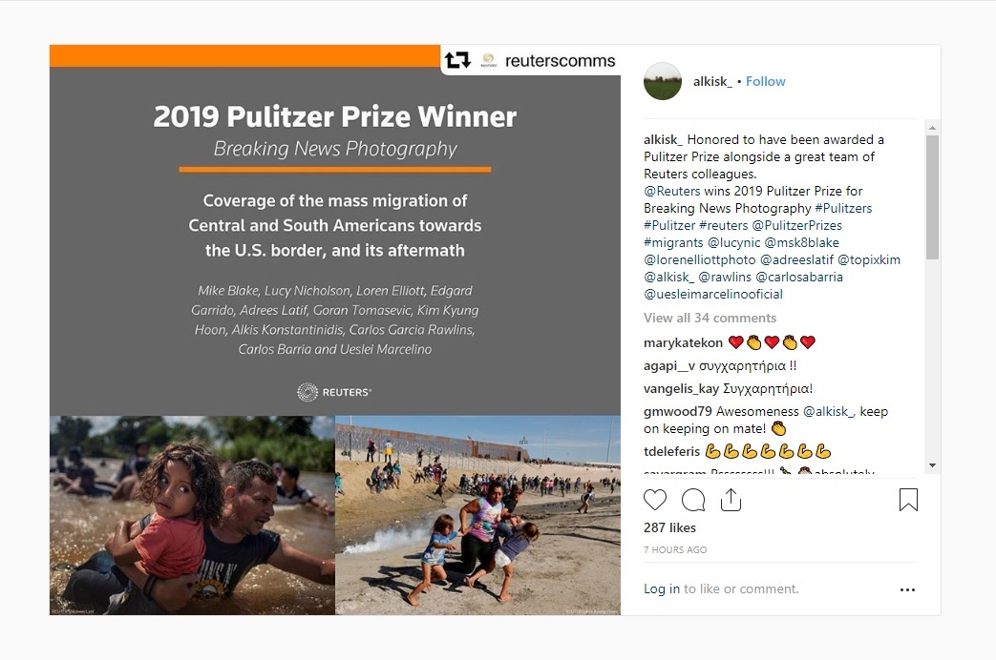Image resolution: width=996 pixels, height=660 pixels.
Task: Open the reuterscomms repost source label
Action: point(561,61)
